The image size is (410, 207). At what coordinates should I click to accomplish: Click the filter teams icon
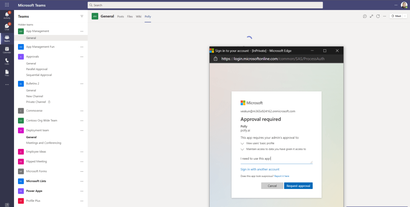[82, 16]
